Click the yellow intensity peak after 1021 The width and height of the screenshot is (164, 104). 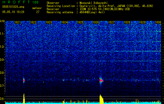click(24, 99)
